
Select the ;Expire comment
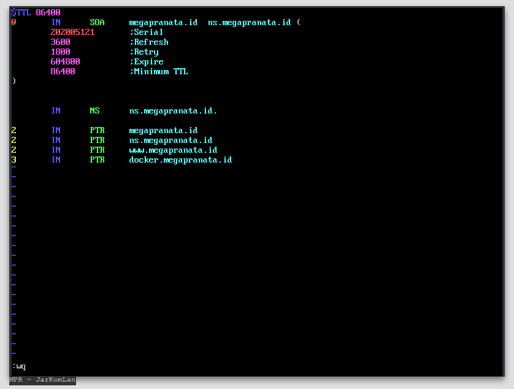146,61
